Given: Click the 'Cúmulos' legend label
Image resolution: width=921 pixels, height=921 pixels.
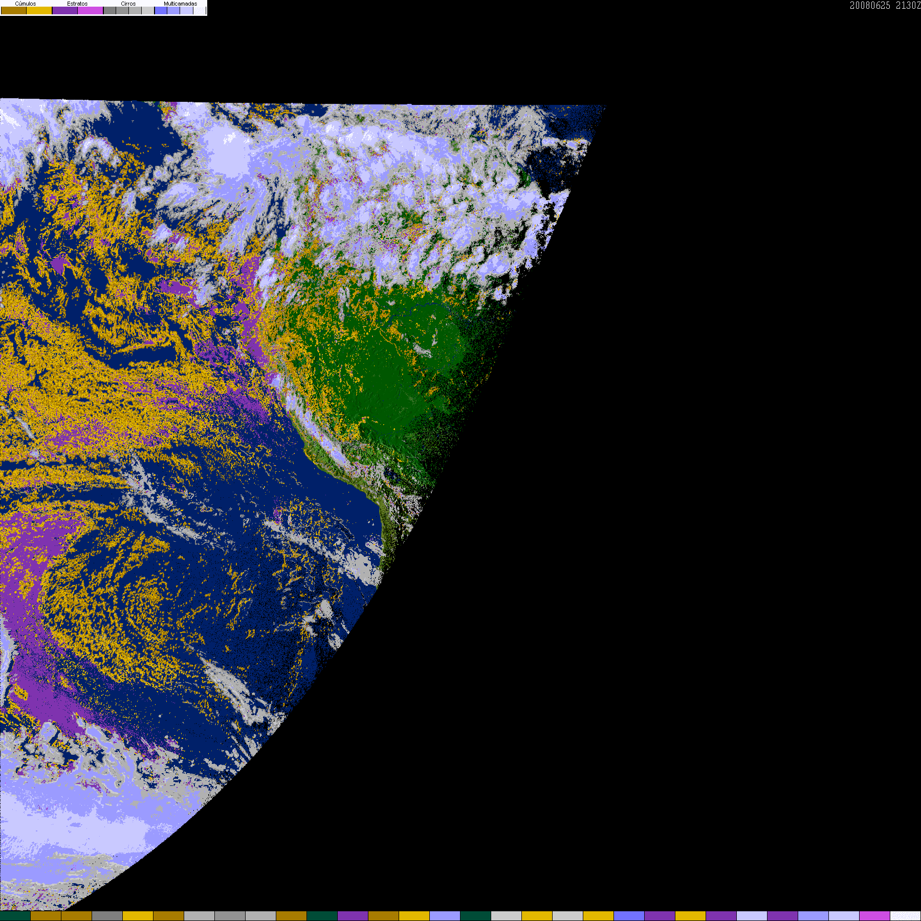Looking at the screenshot, I should coord(26,4).
